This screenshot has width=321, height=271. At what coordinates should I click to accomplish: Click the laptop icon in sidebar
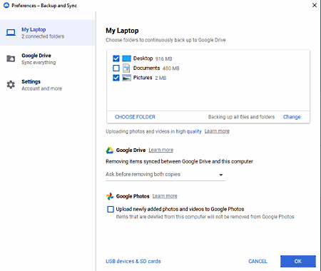point(11,32)
